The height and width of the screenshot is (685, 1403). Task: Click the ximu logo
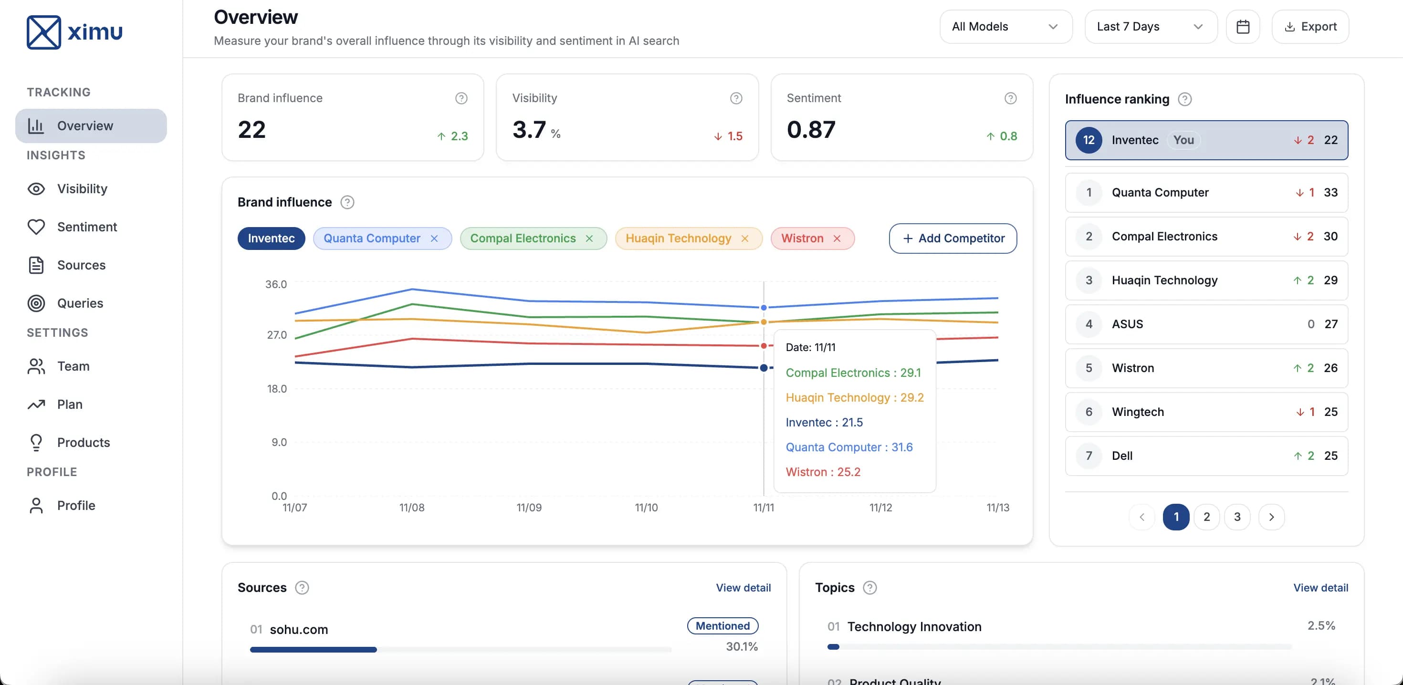coord(74,31)
